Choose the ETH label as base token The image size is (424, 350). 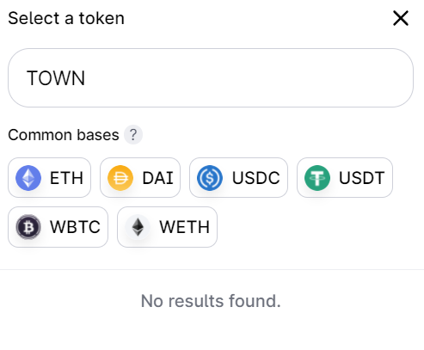pyautogui.click(x=66, y=178)
